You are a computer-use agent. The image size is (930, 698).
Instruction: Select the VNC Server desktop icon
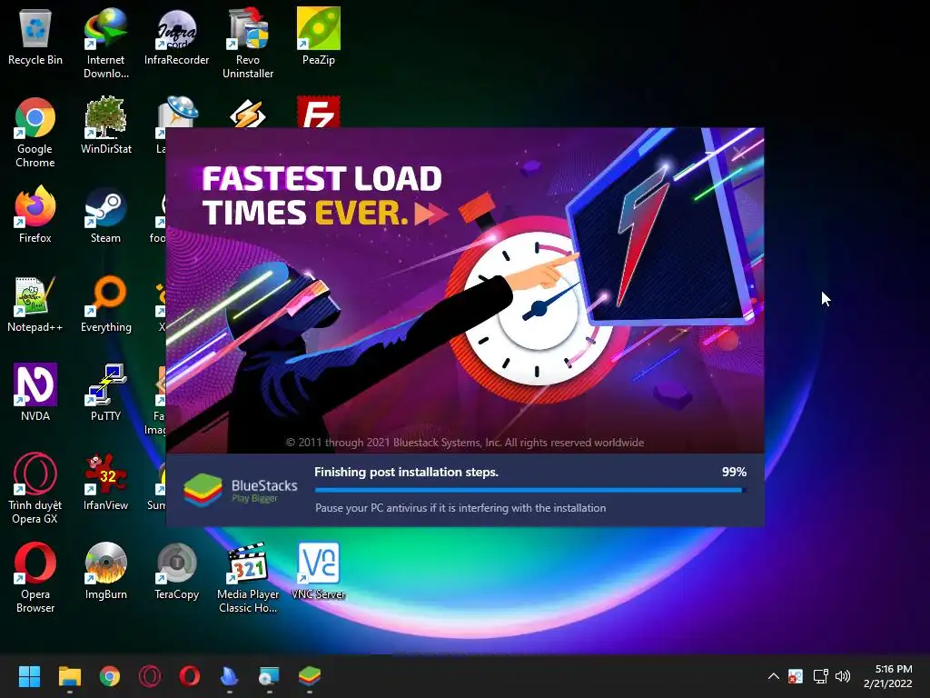click(319, 571)
